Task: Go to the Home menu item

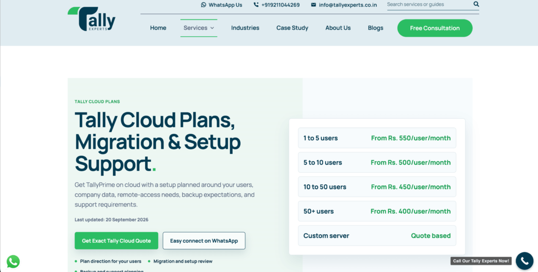Action: click(158, 28)
